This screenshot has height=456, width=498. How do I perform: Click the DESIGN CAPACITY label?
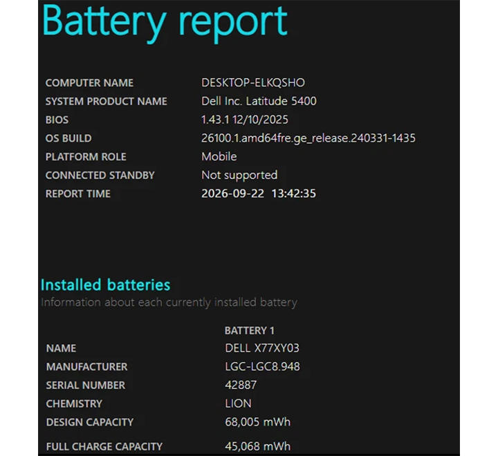coord(90,422)
